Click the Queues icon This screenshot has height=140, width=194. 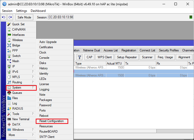point(9,93)
